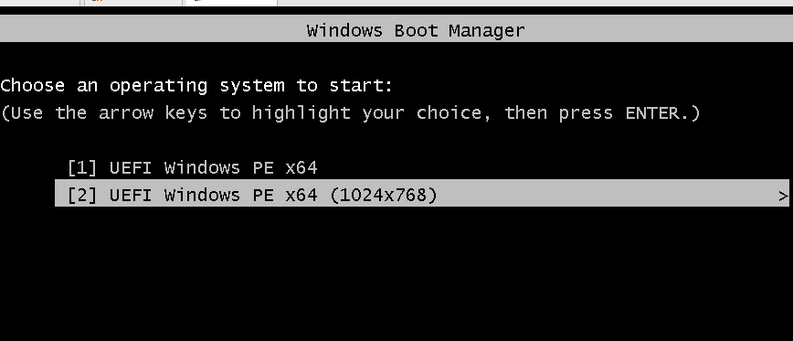Select the [1] UEFI Windows PE x64 entry

(x=192, y=167)
